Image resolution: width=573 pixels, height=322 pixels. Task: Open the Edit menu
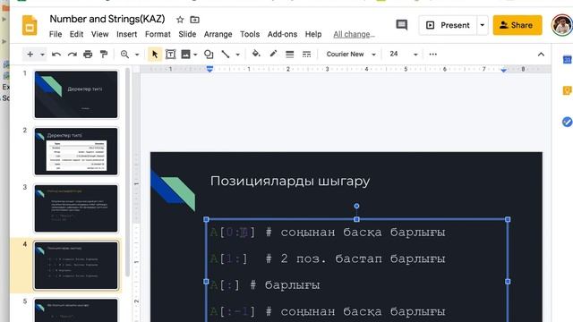[x=76, y=34]
